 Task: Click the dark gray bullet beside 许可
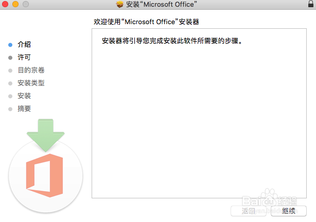10,58
